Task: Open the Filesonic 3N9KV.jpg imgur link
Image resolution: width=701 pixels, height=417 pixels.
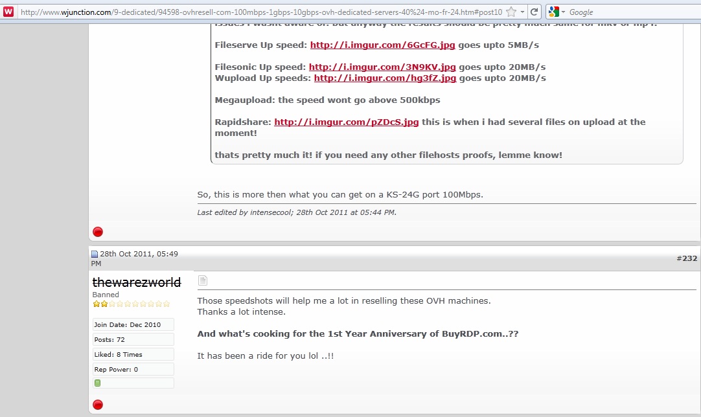Action: tap(382, 67)
